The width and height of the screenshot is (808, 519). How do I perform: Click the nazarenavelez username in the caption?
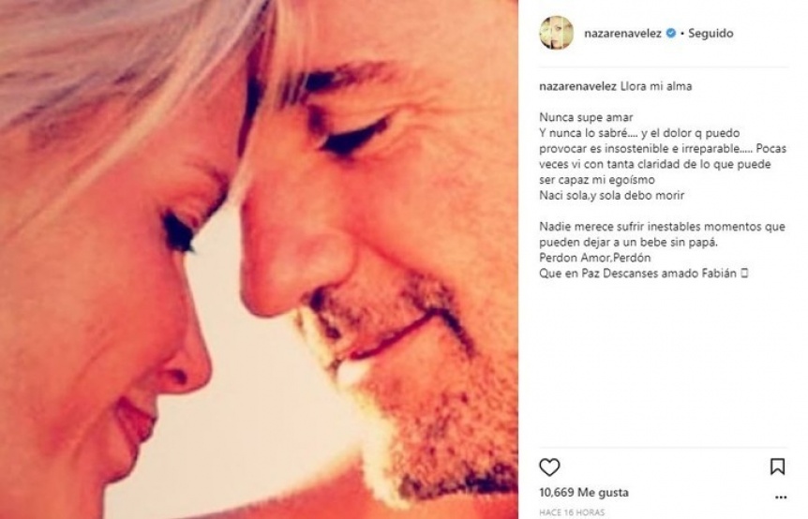[577, 86]
